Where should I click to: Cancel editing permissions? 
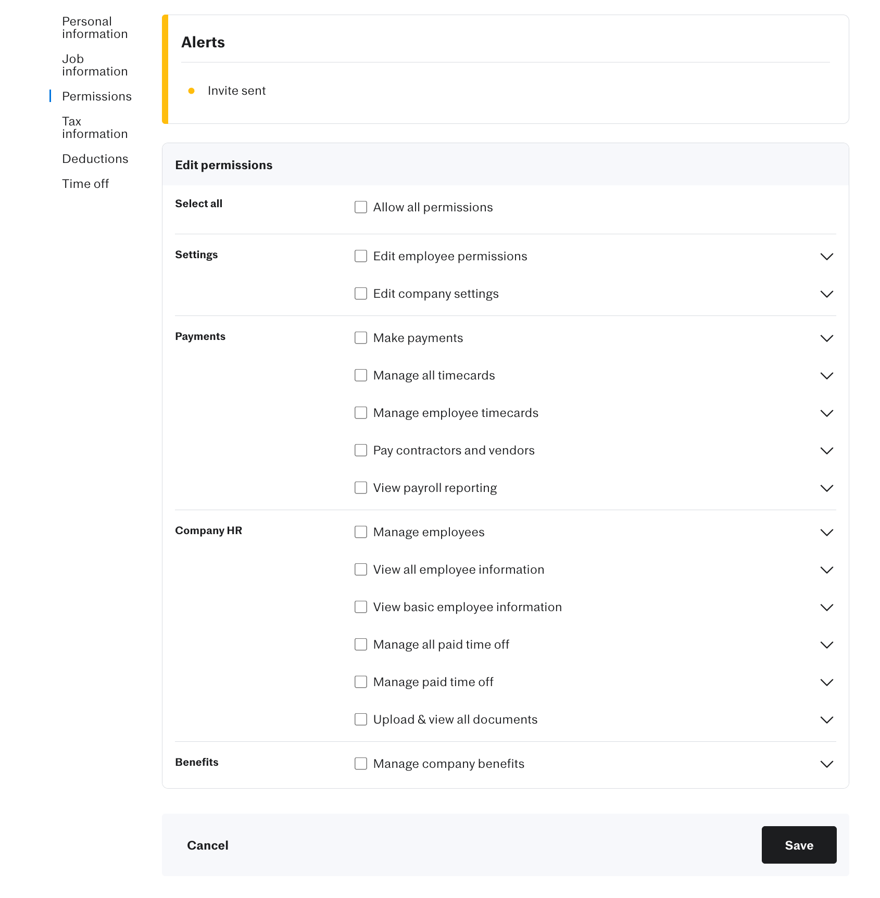[x=208, y=845]
